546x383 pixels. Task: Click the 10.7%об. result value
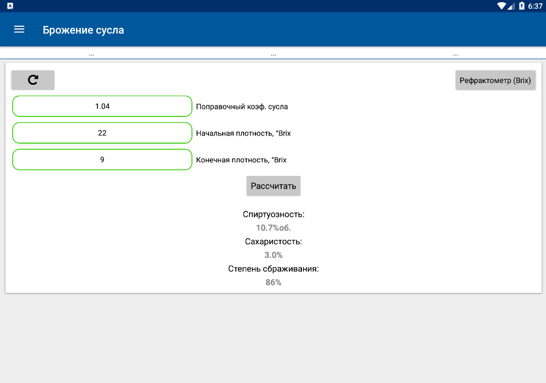tap(274, 228)
